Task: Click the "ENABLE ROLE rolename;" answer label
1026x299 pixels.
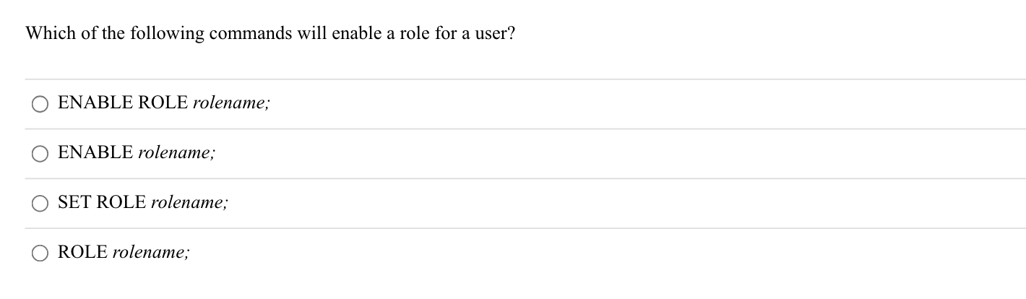Action: pos(165,103)
